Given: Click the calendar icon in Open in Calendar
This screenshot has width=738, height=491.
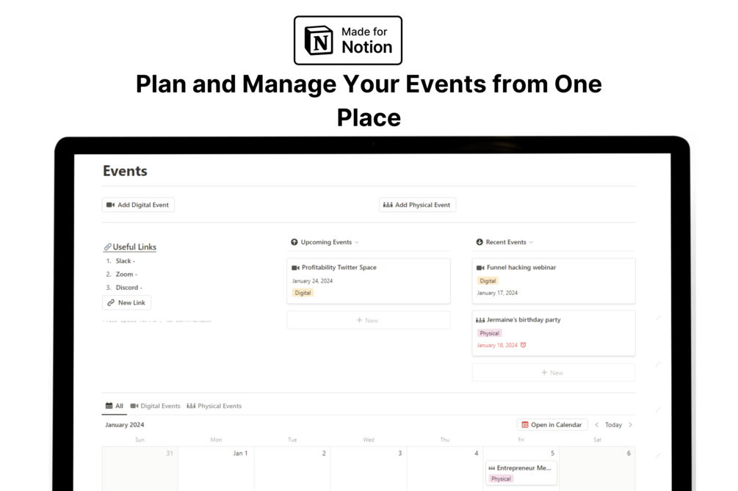Looking at the screenshot, I should coord(524,425).
